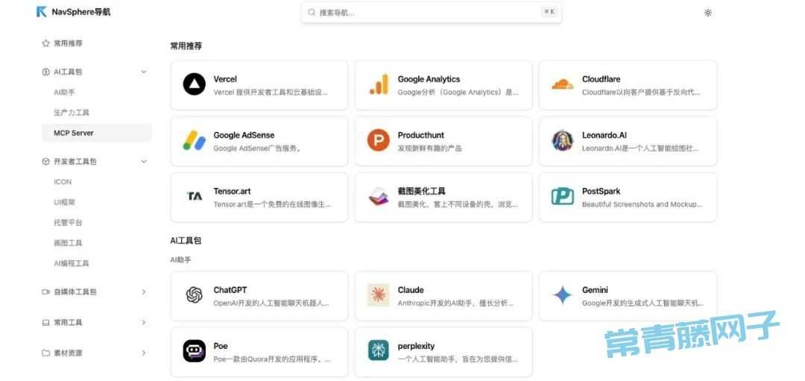The height and width of the screenshot is (381, 805).
Task: Open the Gemini title link
Action: tap(595, 290)
